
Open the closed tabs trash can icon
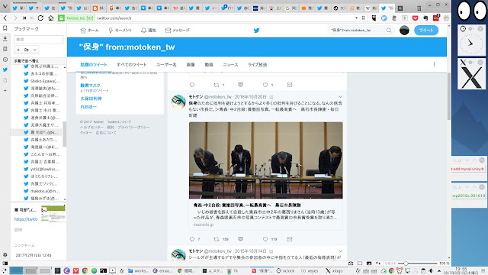419,8
